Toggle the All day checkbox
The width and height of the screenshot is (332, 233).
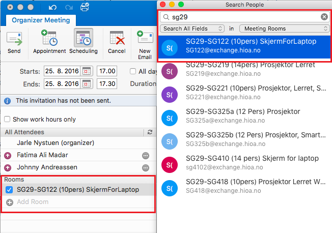(x=133, y=71)
